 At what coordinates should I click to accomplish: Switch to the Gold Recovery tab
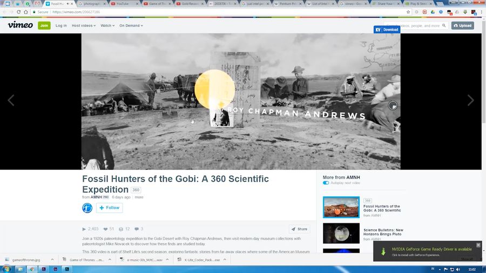[190, 4]
